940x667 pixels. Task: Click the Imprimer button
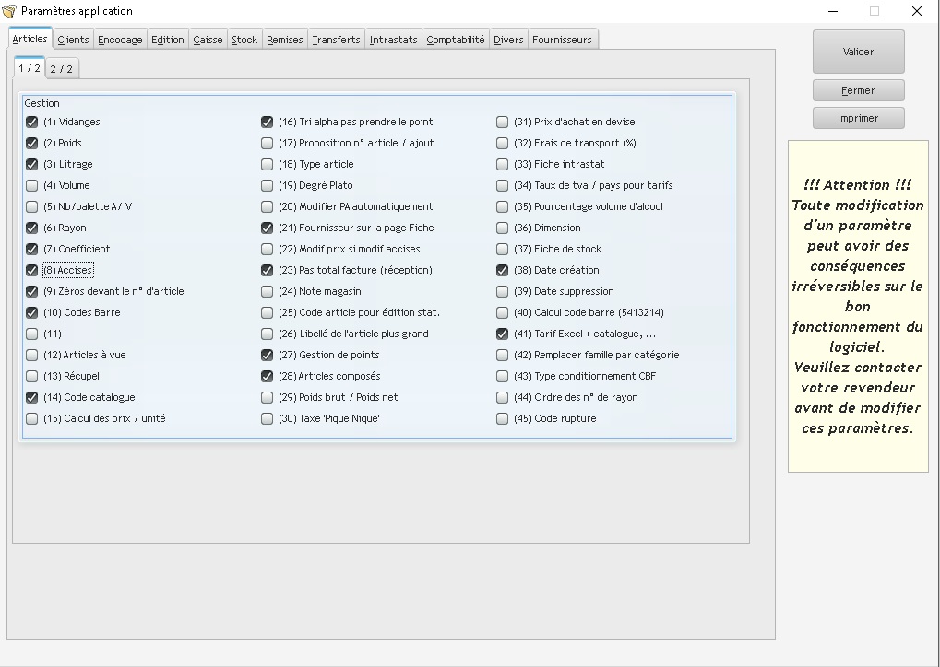point(858,118)
